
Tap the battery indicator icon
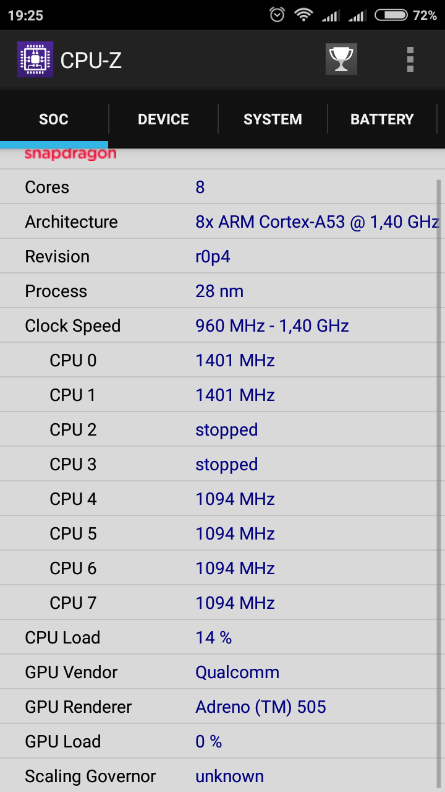[391, 15]
